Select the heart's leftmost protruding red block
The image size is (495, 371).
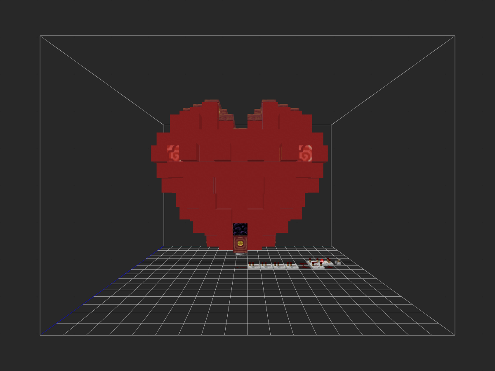click(x=159, y=153)
